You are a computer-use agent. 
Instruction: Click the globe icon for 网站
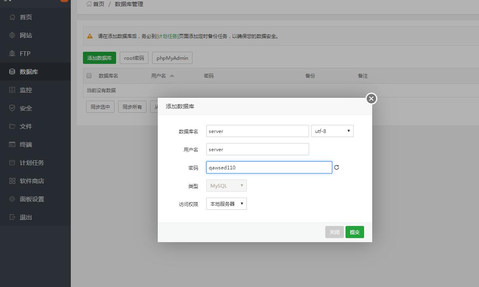12,35
